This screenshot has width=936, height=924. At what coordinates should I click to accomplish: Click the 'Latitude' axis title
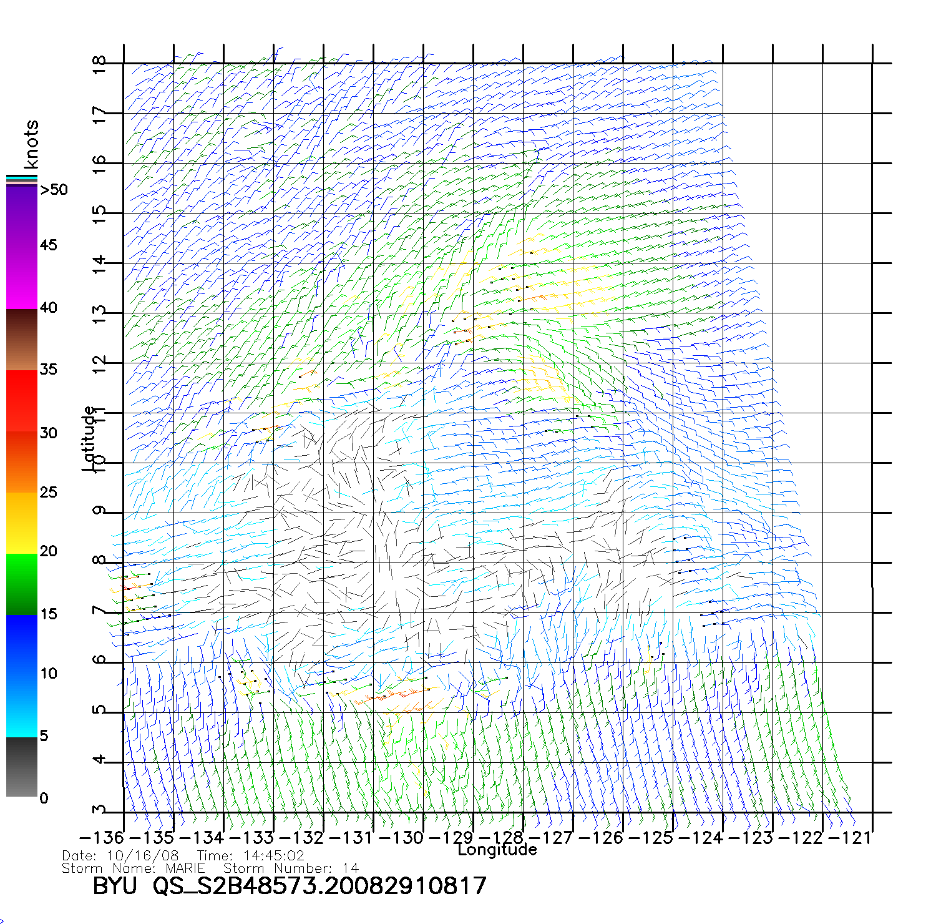[x=89, y=438]
